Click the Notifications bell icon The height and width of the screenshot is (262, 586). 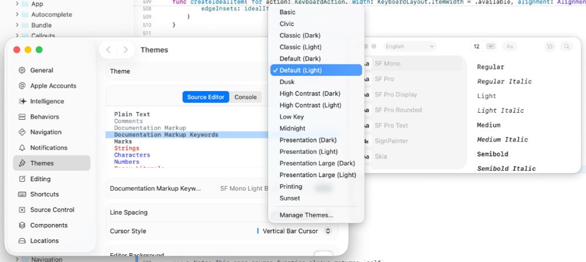(22, 148)
